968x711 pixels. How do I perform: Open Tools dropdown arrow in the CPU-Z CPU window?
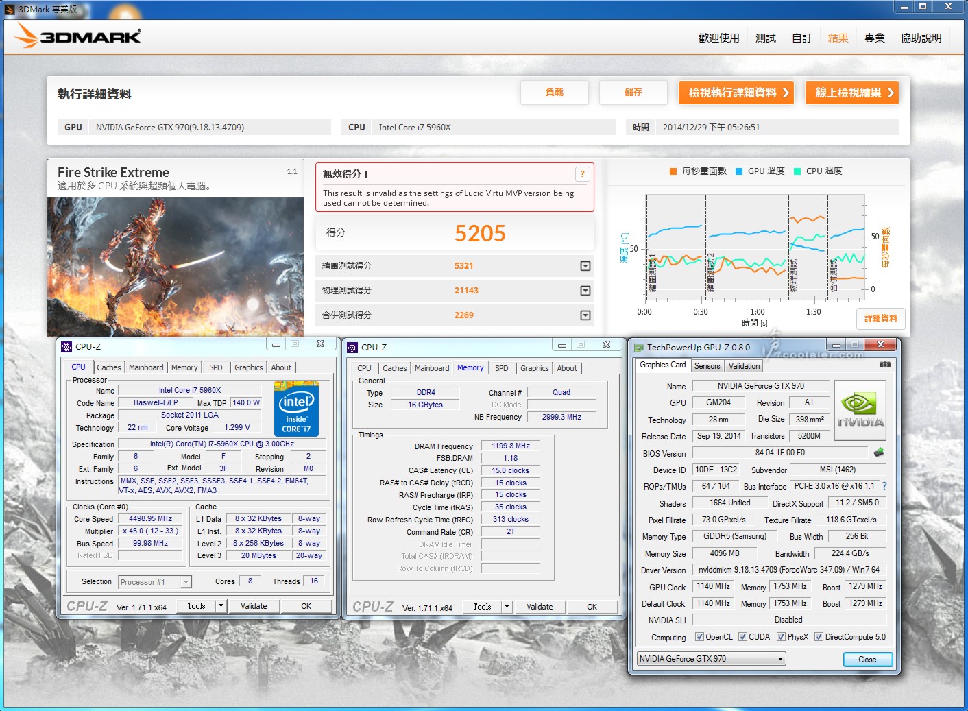tap(221, 606)
